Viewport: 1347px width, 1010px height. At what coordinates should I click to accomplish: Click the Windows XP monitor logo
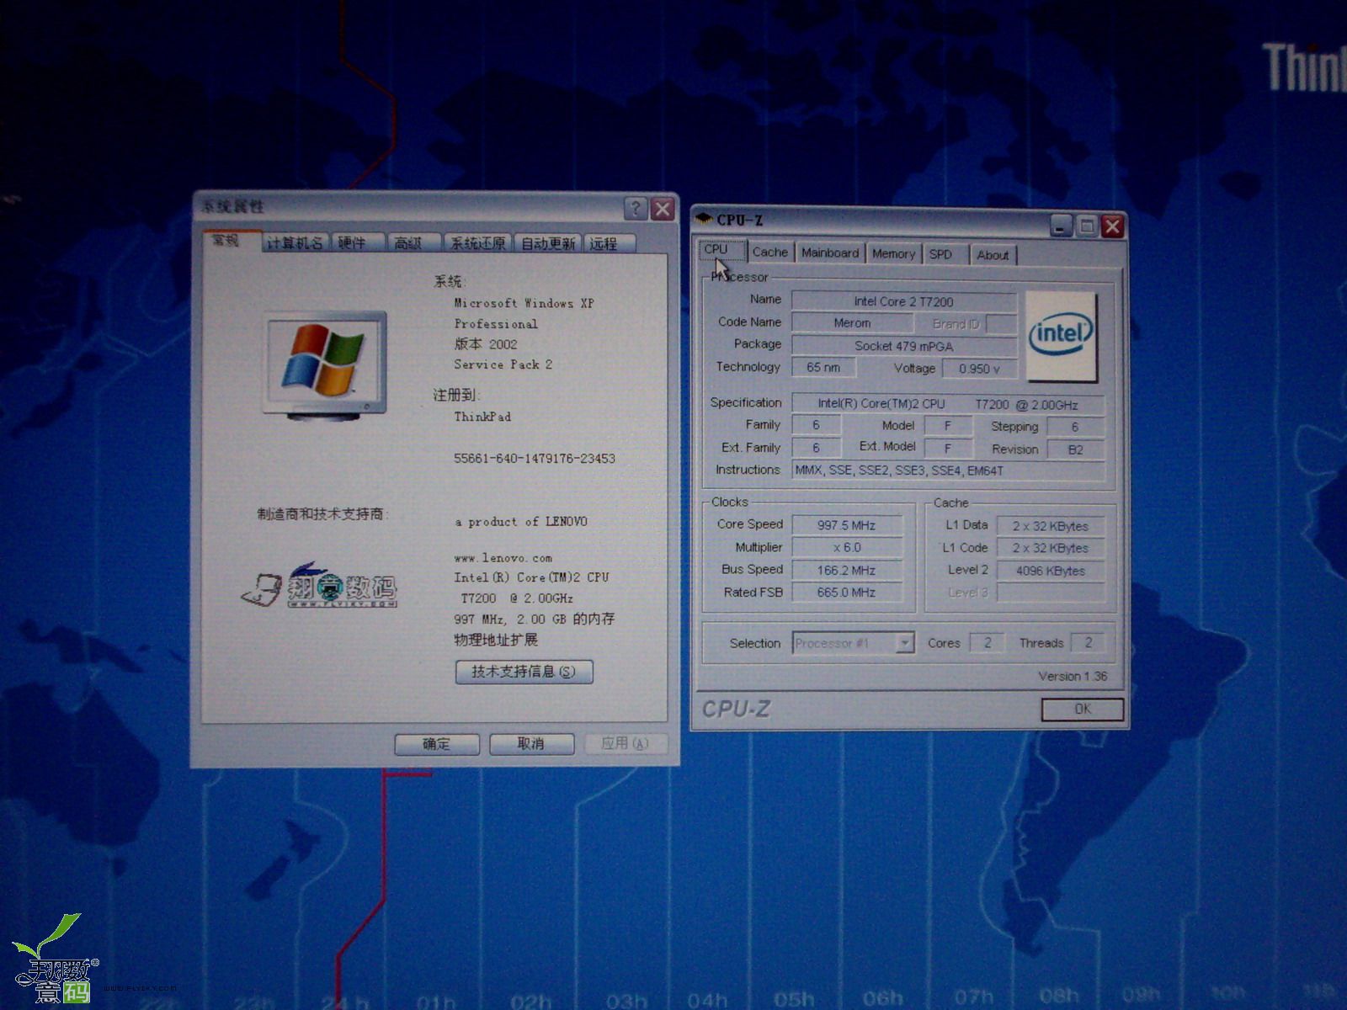(326, 364)
